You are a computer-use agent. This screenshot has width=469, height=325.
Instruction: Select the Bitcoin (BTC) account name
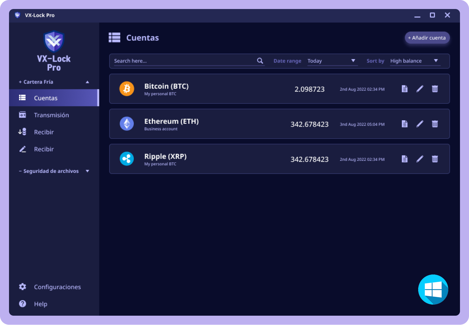click(166, 86)
